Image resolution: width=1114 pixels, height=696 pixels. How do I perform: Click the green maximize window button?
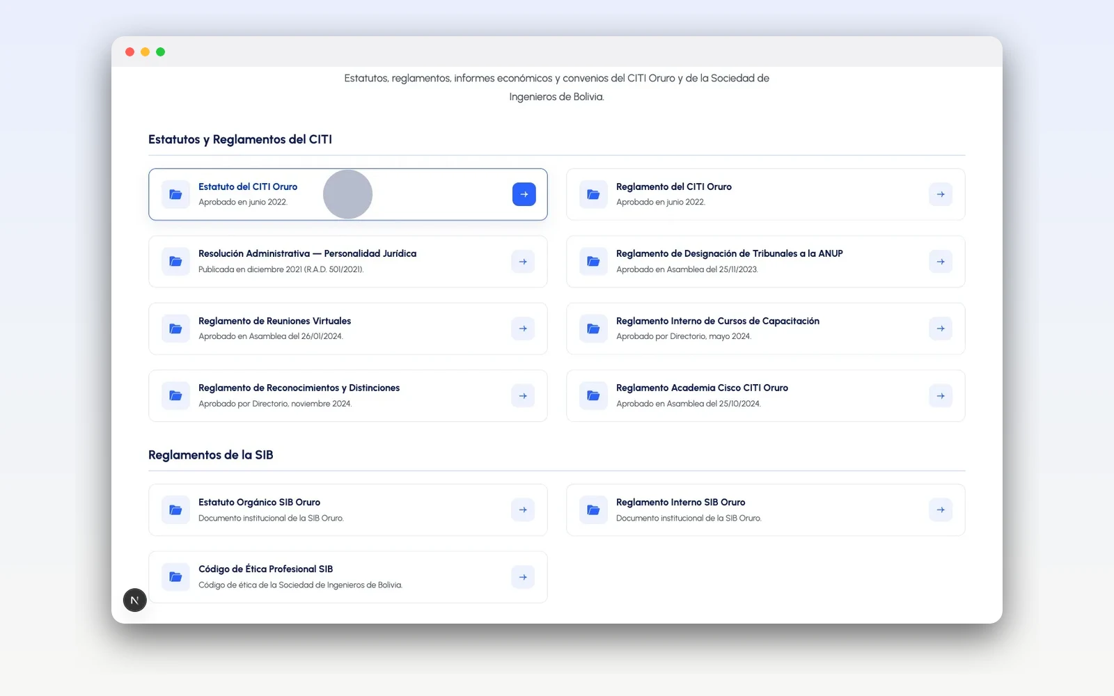tap(160, 52)
